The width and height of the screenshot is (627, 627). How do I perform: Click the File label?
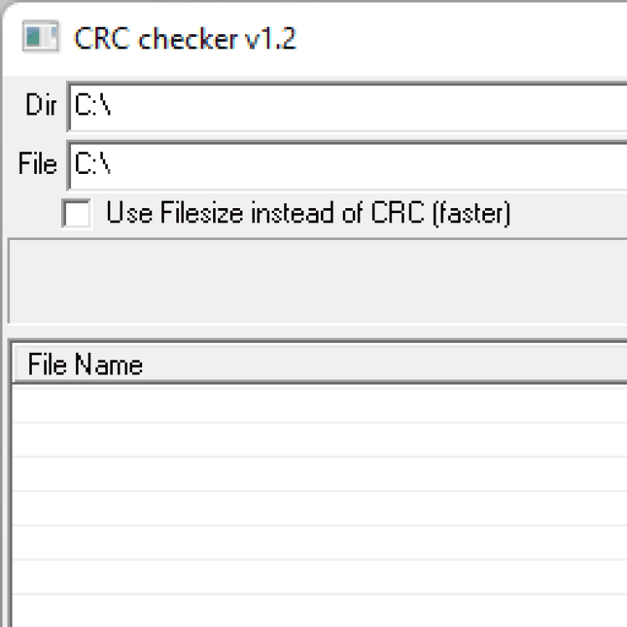(38, 164)
